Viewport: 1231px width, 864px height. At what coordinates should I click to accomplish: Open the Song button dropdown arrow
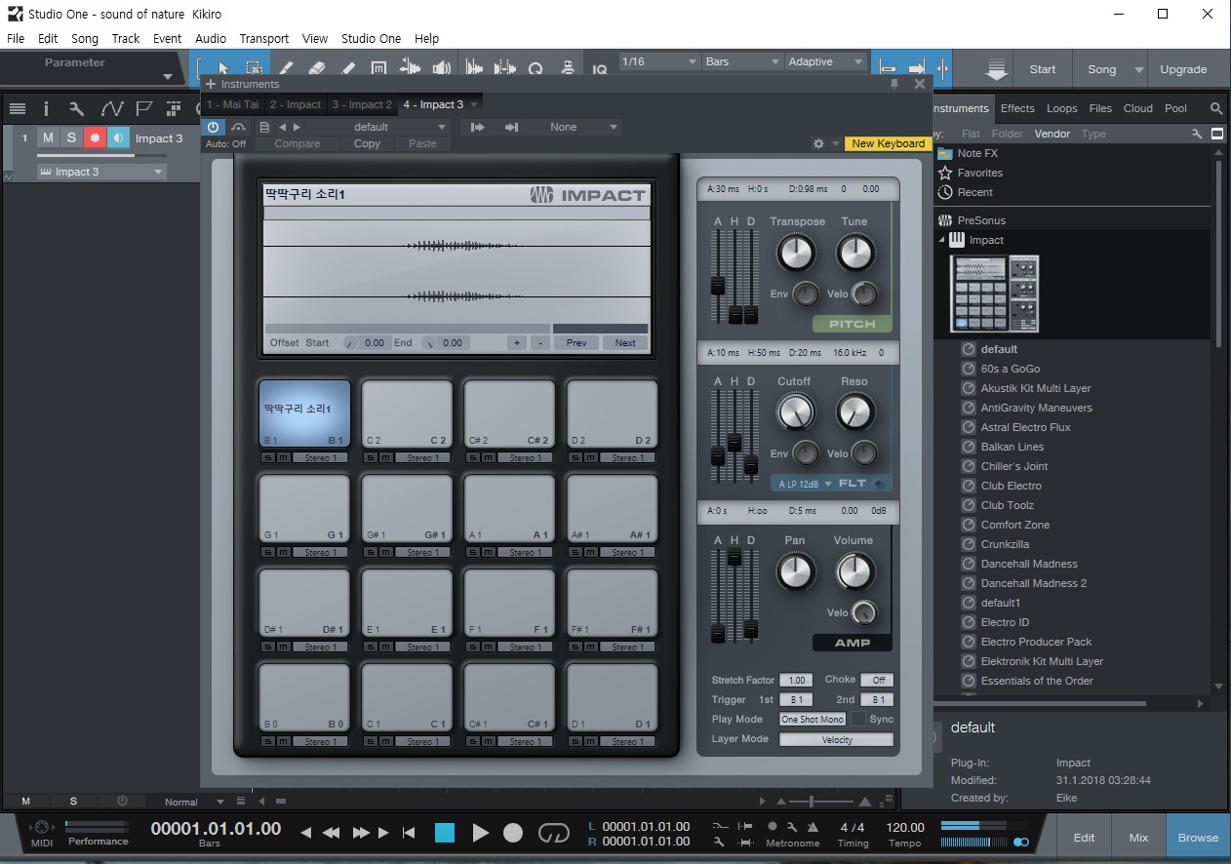click(x=1138, y=70)
